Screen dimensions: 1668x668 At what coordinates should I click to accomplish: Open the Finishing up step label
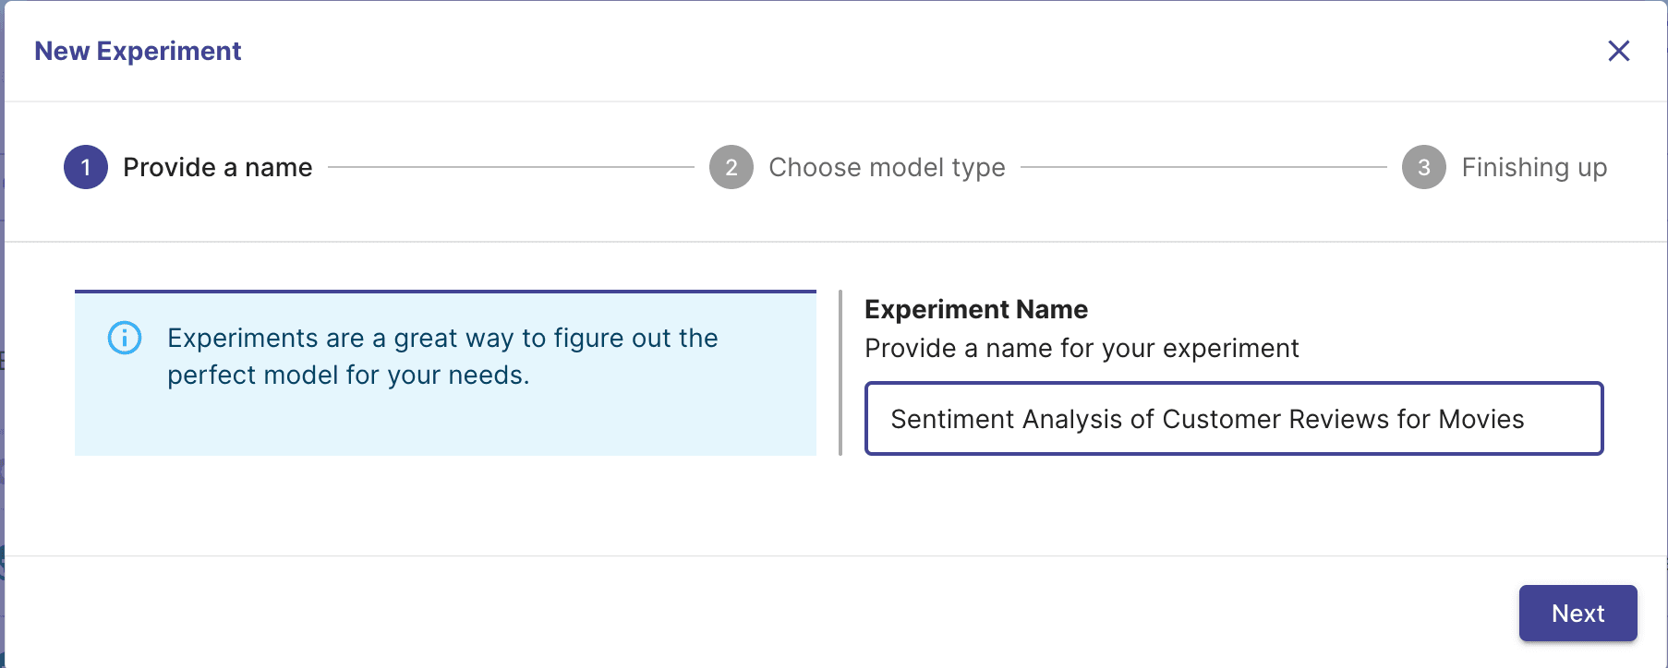click(x=1534, y=167)
